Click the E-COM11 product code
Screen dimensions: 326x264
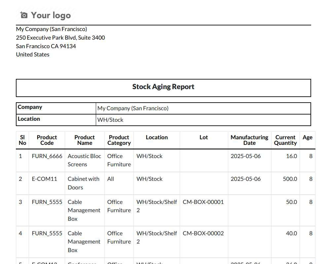pos(44,179)
